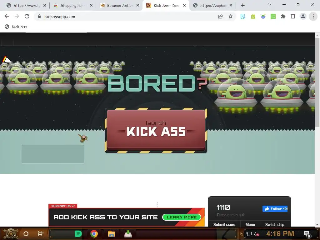Viewport: 320px width, 240px height.
Task: Click the lock icon in the address bar
Action: click(x=39, y=17)
